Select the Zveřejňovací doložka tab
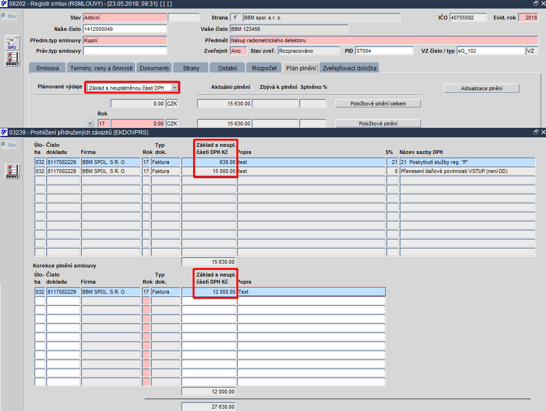546x411 pixels. [x=349, y=68]
